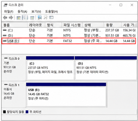Select the (C:) partition block on Disk 0
The height and width of the screenshot is (121, 138).
tap(50, 68)
